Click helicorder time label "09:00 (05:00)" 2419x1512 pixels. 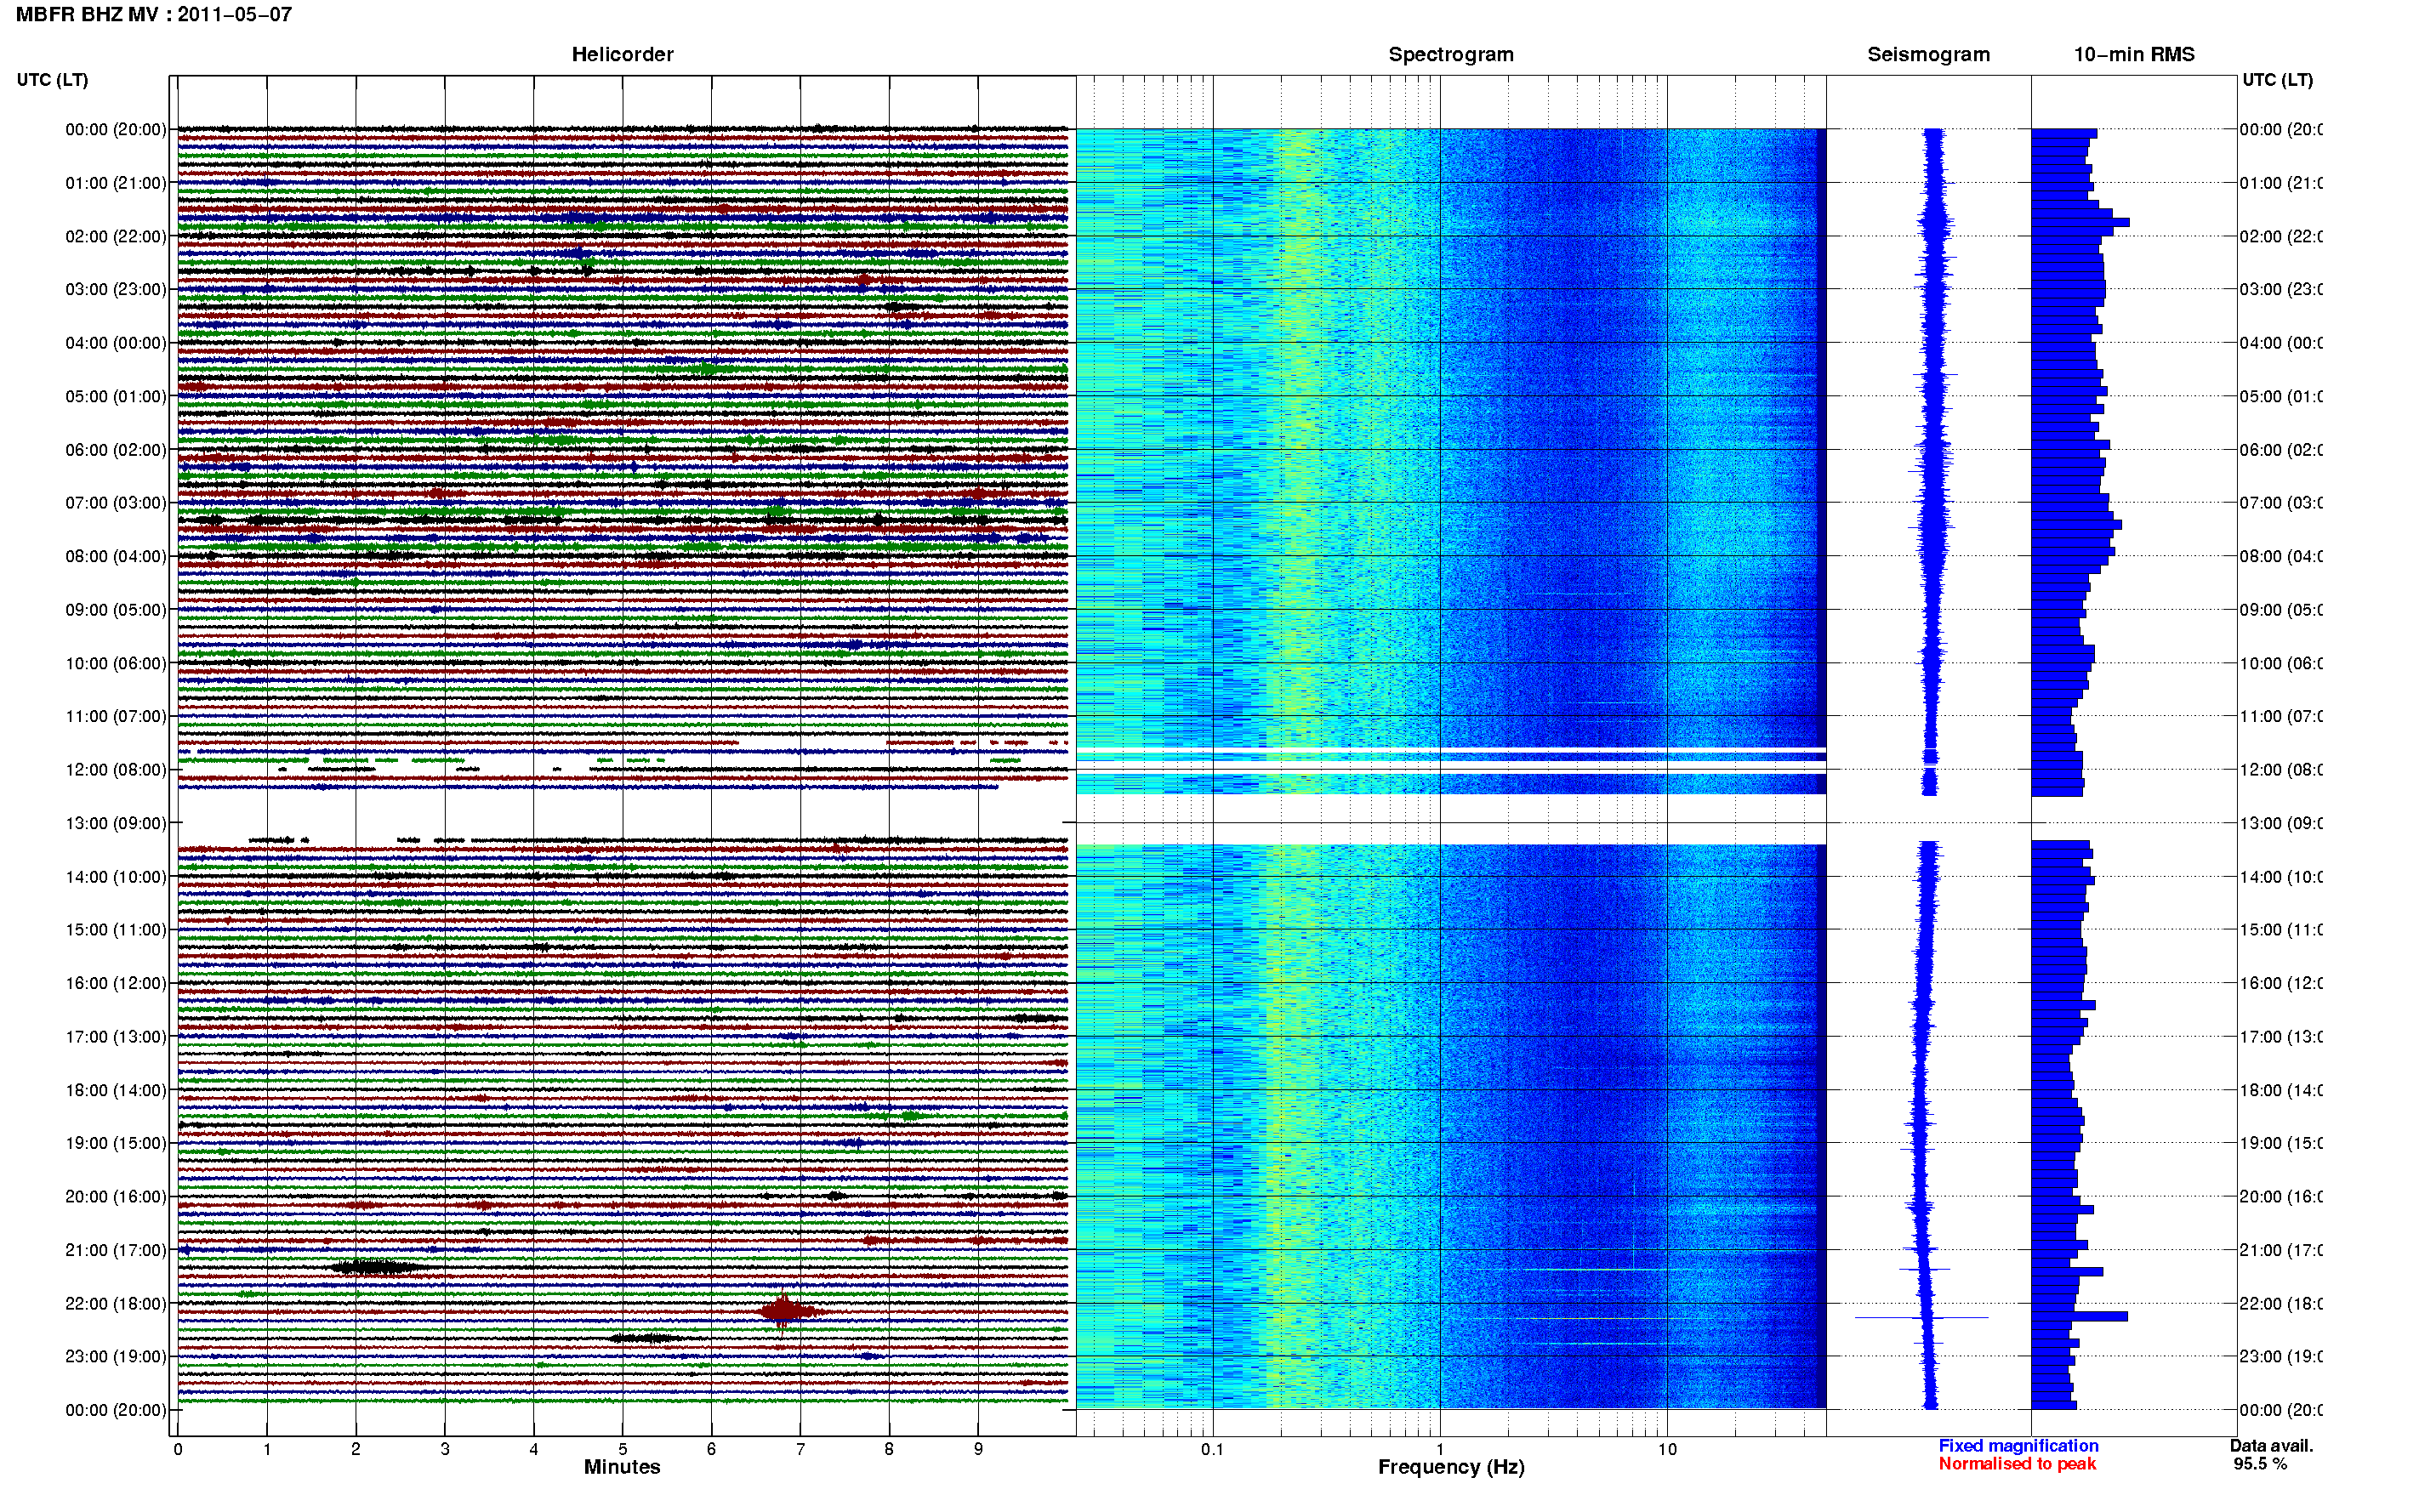click(x=116, y=610)
